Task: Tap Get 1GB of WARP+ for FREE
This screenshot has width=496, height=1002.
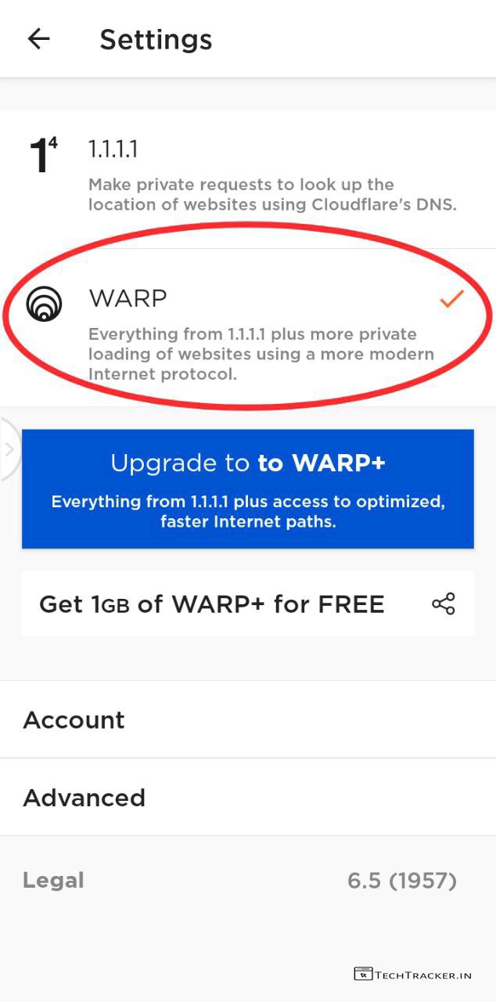Action: (212, 604)
